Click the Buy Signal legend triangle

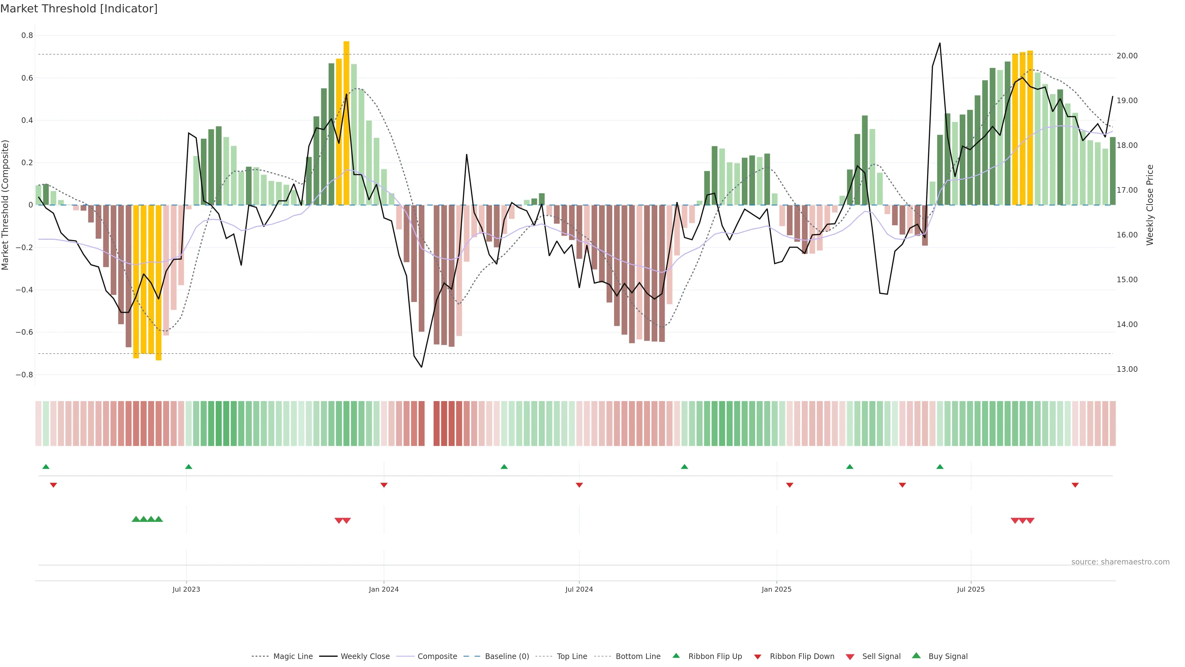[916, 656]
